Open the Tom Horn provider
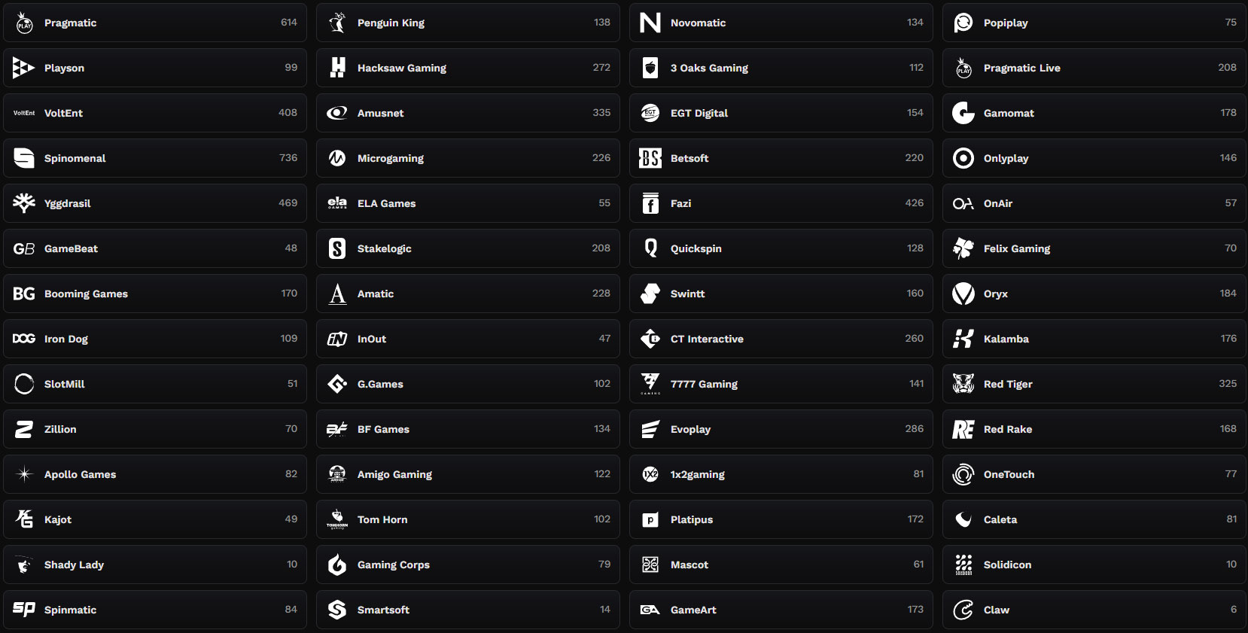This screenshot has width=1248, height=633. click(x=468, y=519)
